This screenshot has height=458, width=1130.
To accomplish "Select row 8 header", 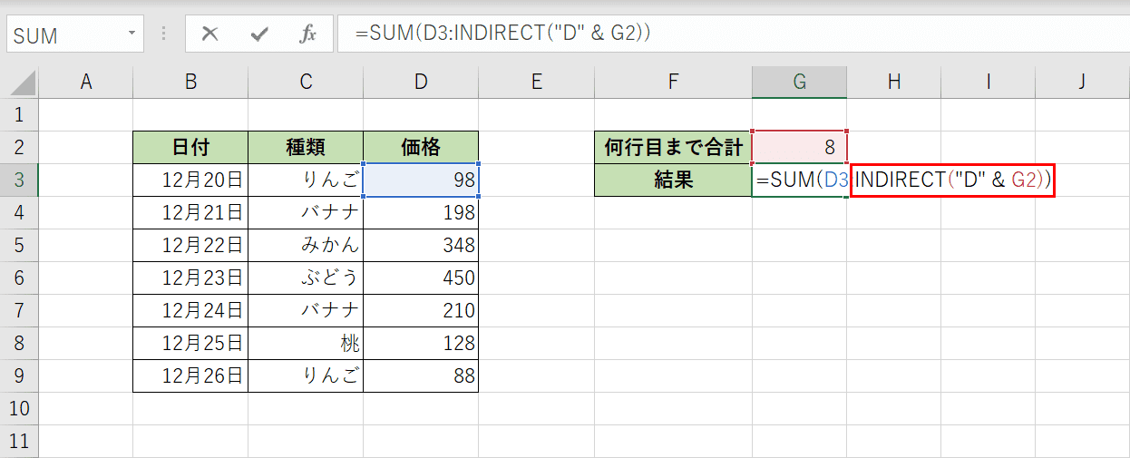I will pos(20,343).
